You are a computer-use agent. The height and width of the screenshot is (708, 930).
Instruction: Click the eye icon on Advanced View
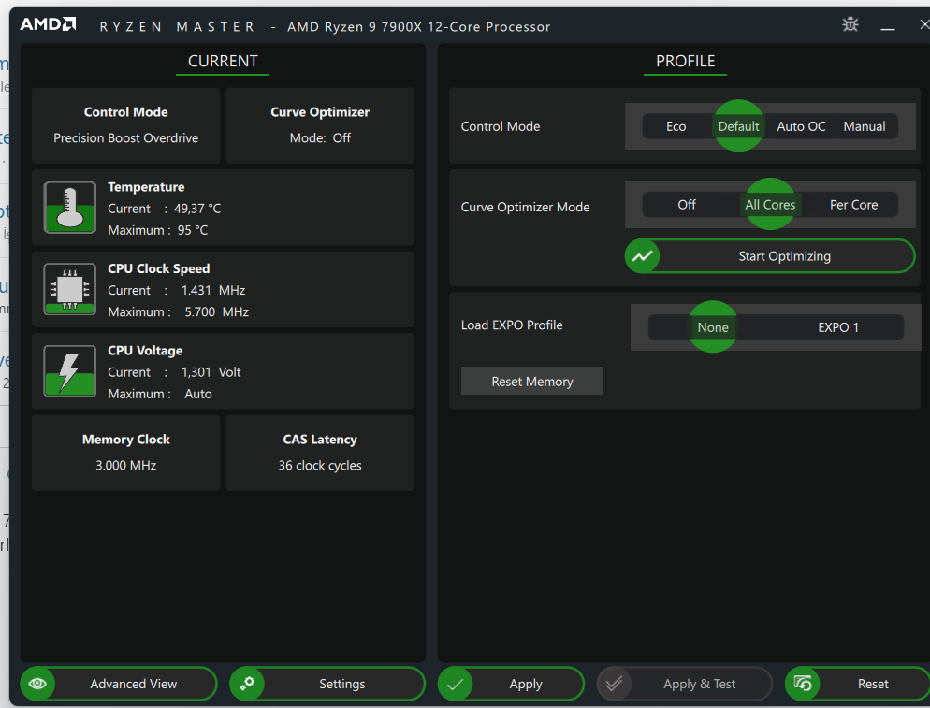(37, 684)
